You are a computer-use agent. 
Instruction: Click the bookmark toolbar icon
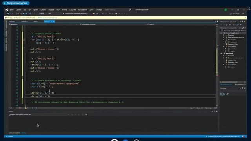pyautogui.click(x=116, y=14)
